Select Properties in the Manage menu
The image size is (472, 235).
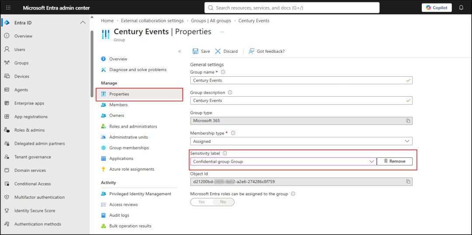point(139,94)
